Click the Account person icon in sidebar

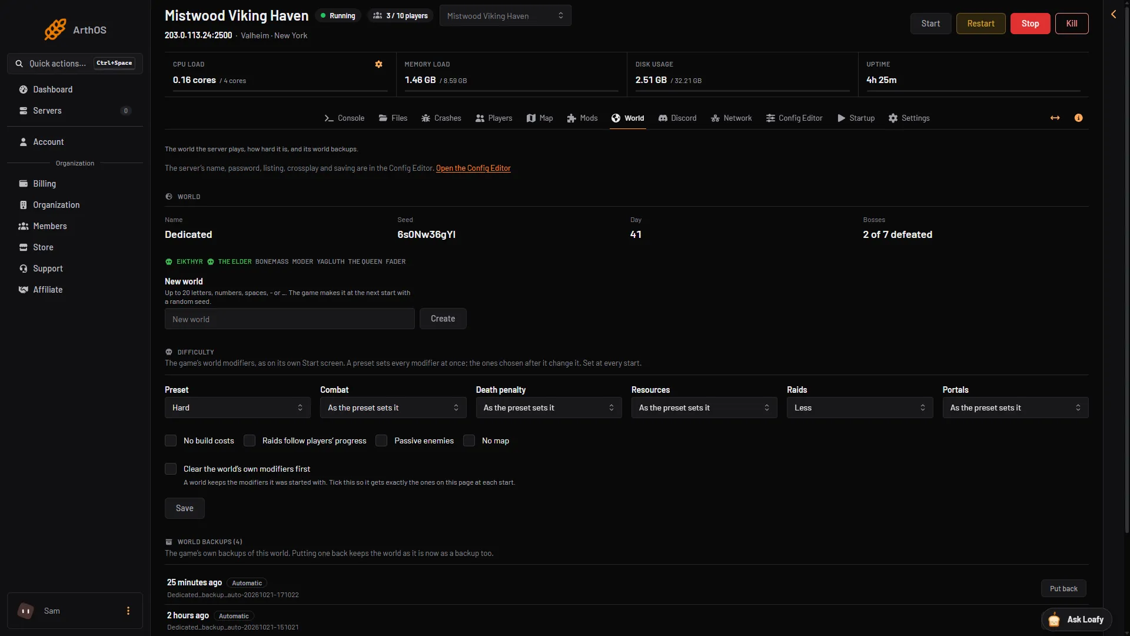[24, 142]
